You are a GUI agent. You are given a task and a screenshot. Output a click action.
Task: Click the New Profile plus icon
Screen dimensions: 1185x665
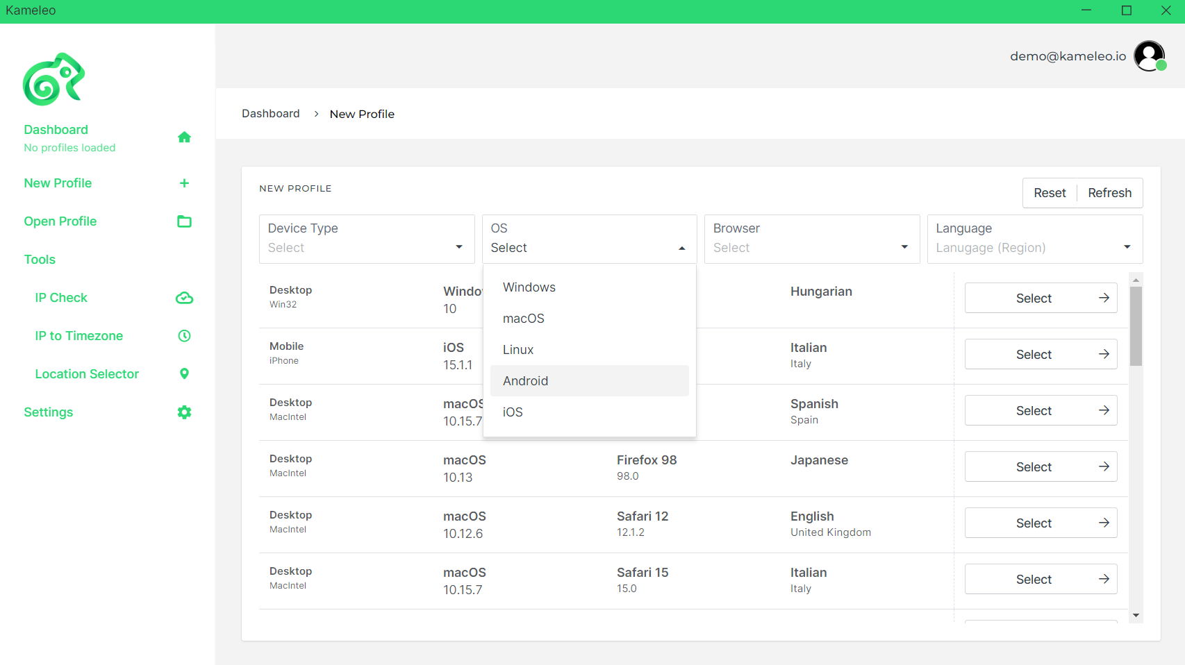(184, 183)
